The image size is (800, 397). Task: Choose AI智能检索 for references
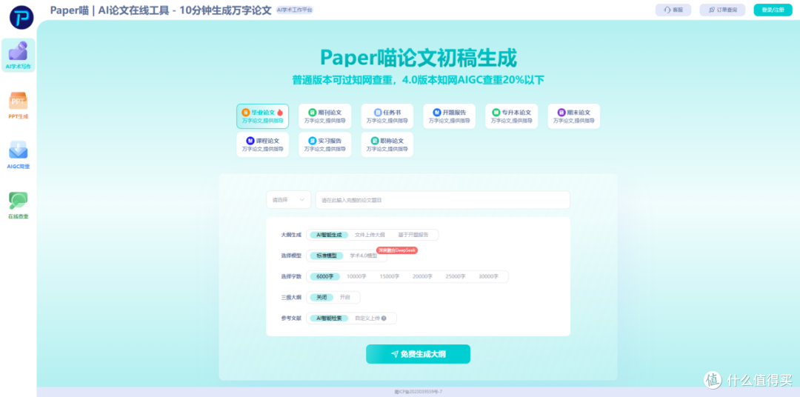[329, 318]
